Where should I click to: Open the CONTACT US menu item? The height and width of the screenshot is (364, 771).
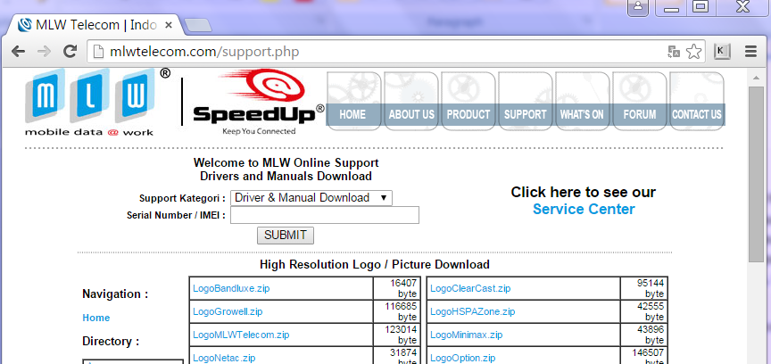(696, 114)
